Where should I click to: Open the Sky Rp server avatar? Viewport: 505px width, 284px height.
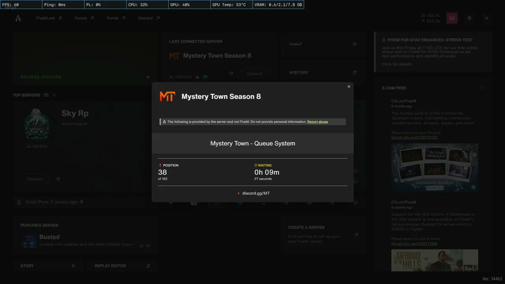pyautogui.click(x=37, y=124)
